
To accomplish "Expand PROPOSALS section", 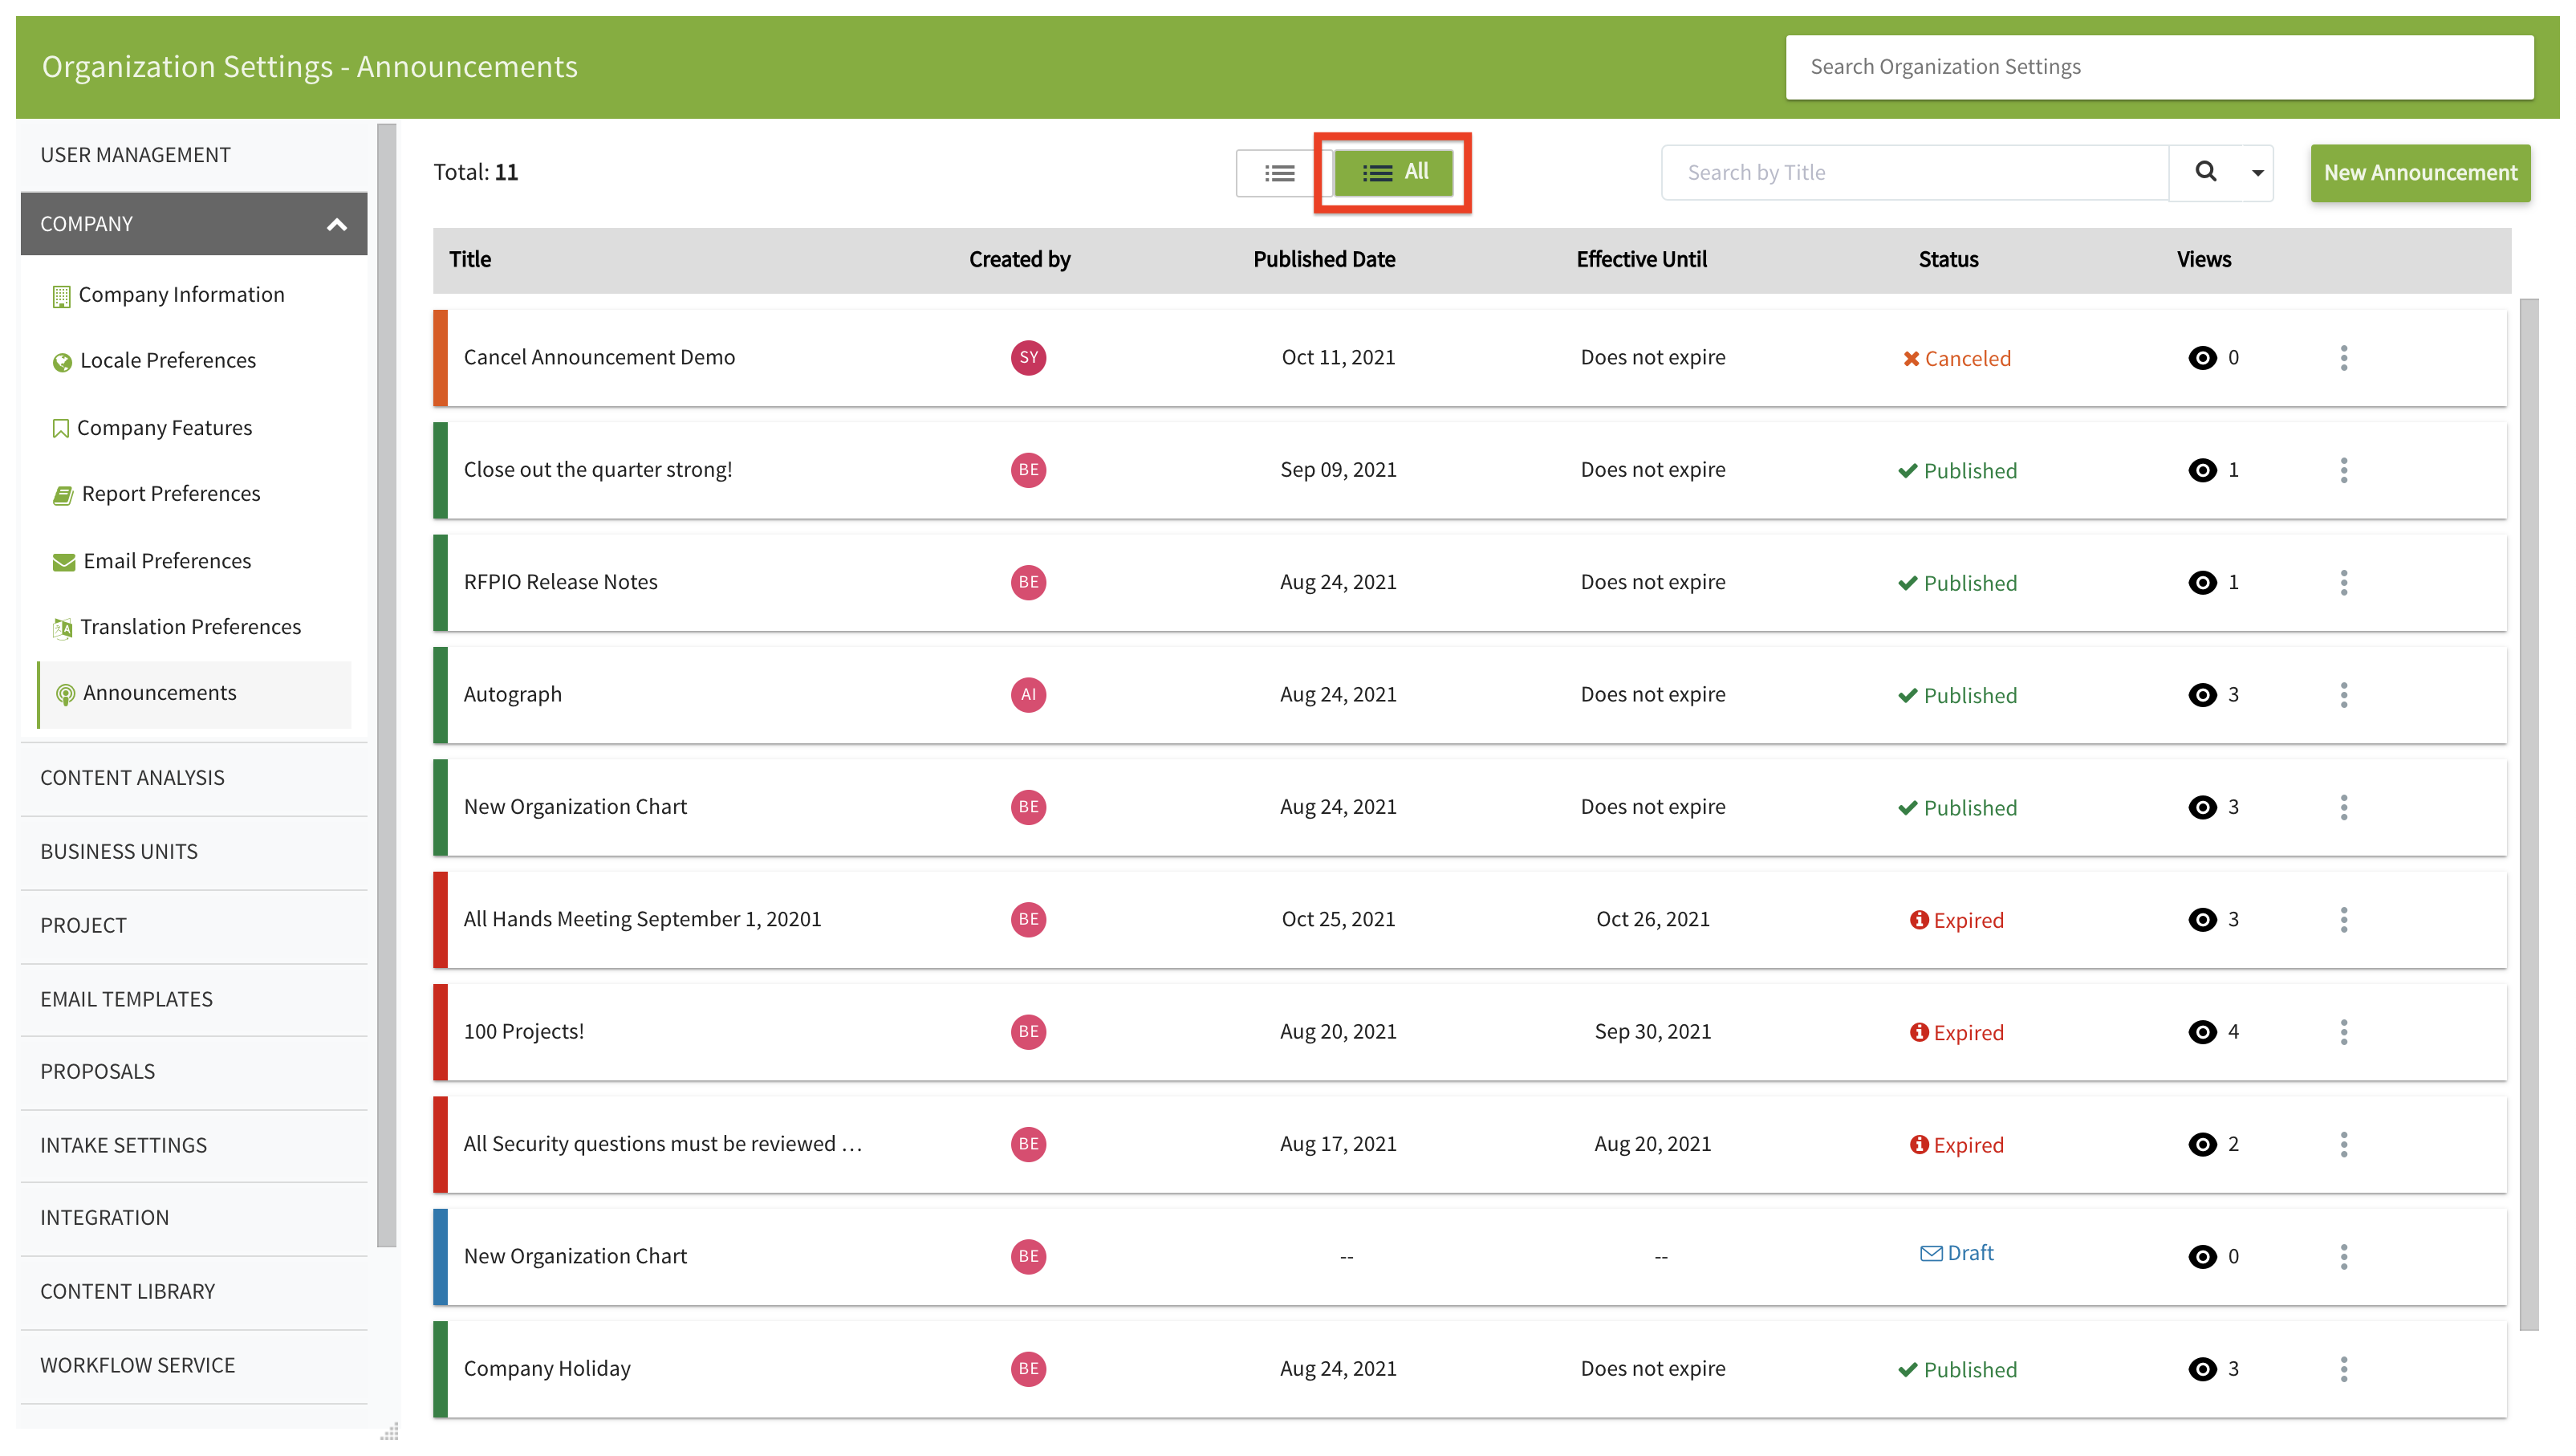I will (x=194, y=1071).
